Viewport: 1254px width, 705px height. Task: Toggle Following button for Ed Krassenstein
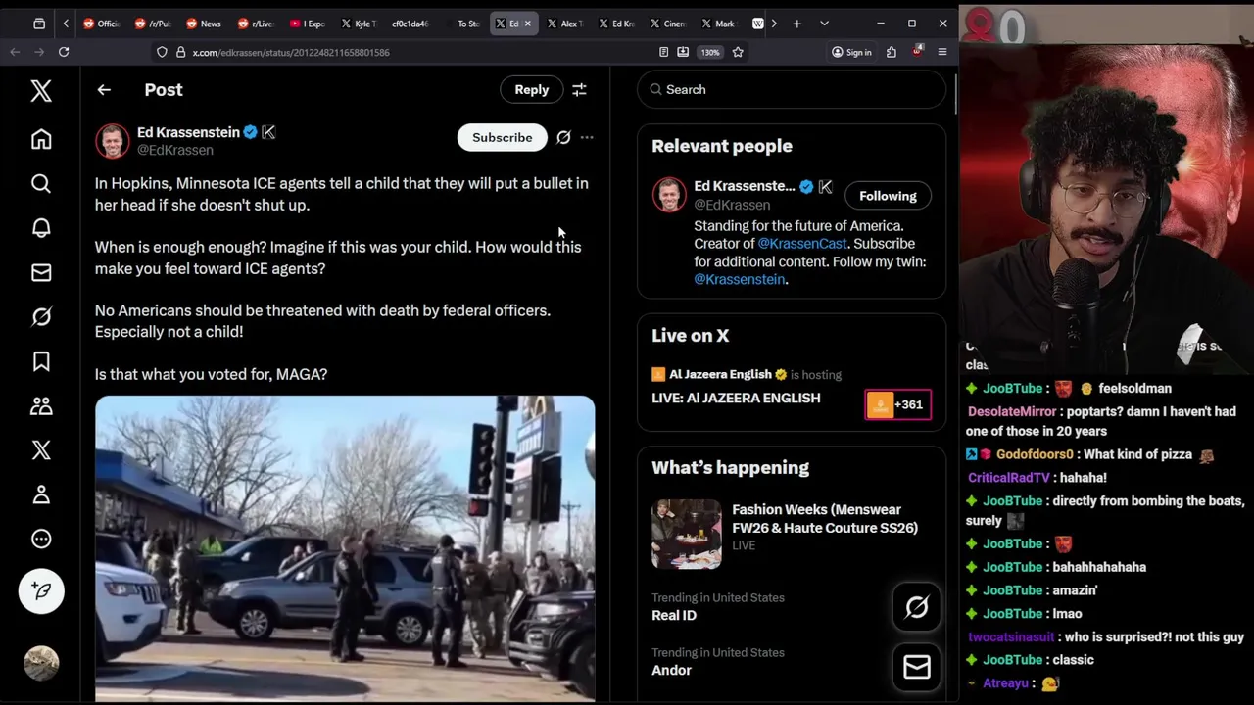pos(889,196)
